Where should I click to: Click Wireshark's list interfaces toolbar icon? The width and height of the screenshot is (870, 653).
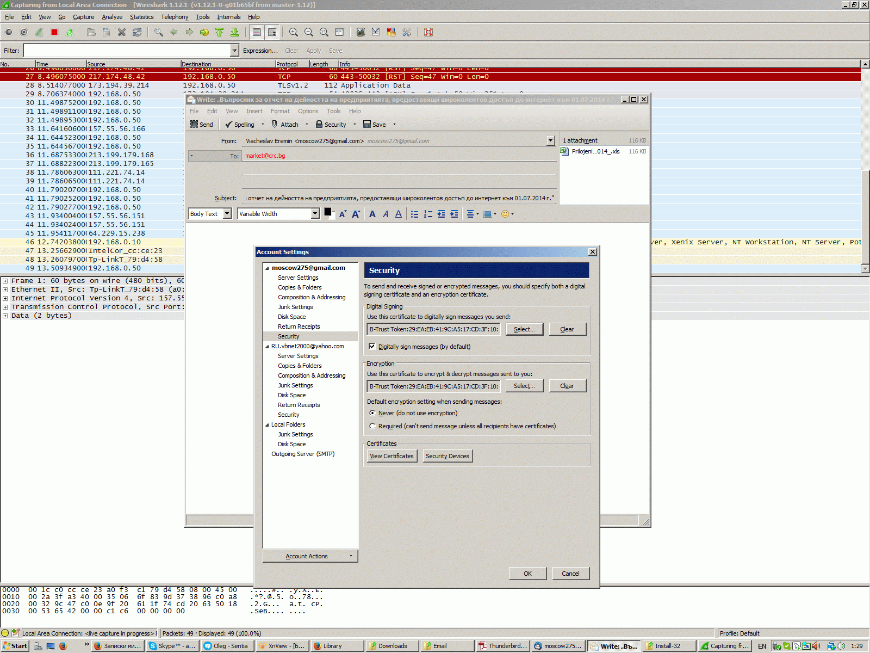9,32
